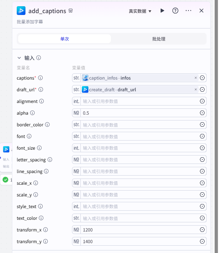The width and height of the screenshot is (219, 253).
Task: Click the add_captions plugin logo icon
Action: [21, 11]
